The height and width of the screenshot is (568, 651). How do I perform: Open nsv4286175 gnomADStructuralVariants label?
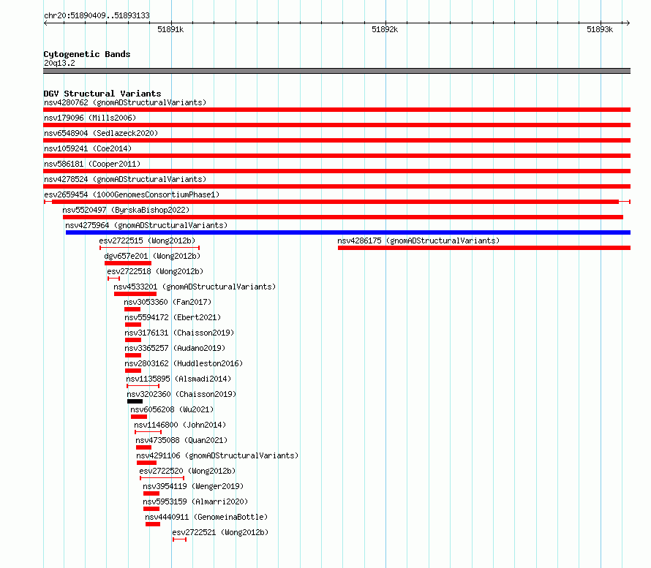tap(418, 241)
